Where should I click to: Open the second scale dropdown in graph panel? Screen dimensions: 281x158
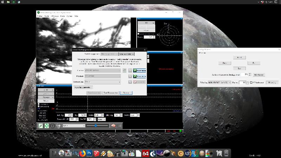pos(46,93)
